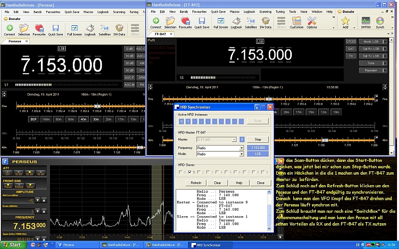Expand Mode: LSB dropdown in FT-847 window

tap(385, 41)
